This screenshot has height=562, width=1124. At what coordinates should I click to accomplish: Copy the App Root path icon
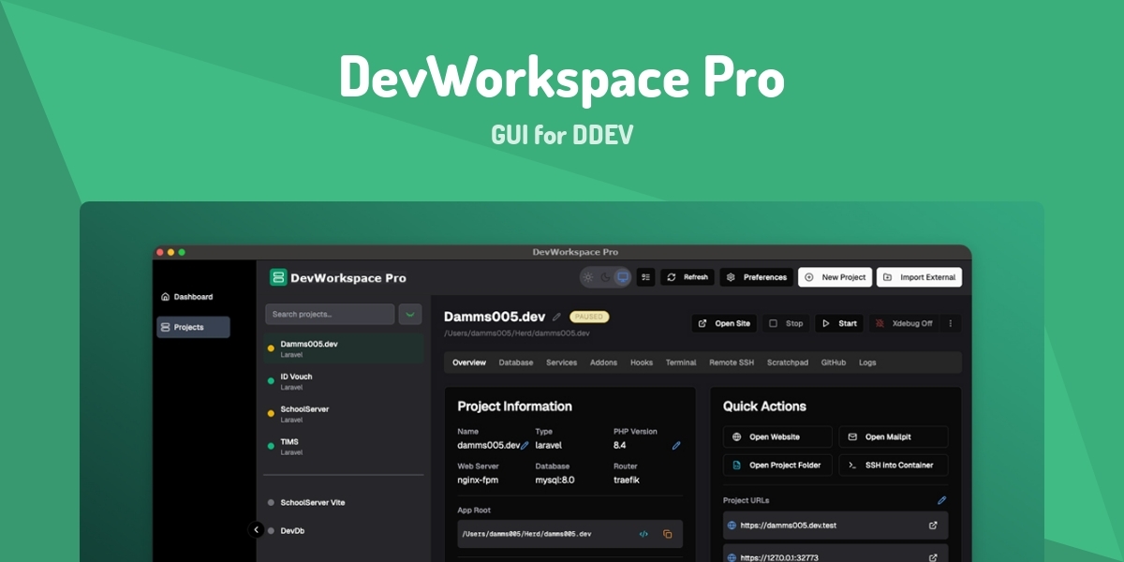tap(668, 534)
